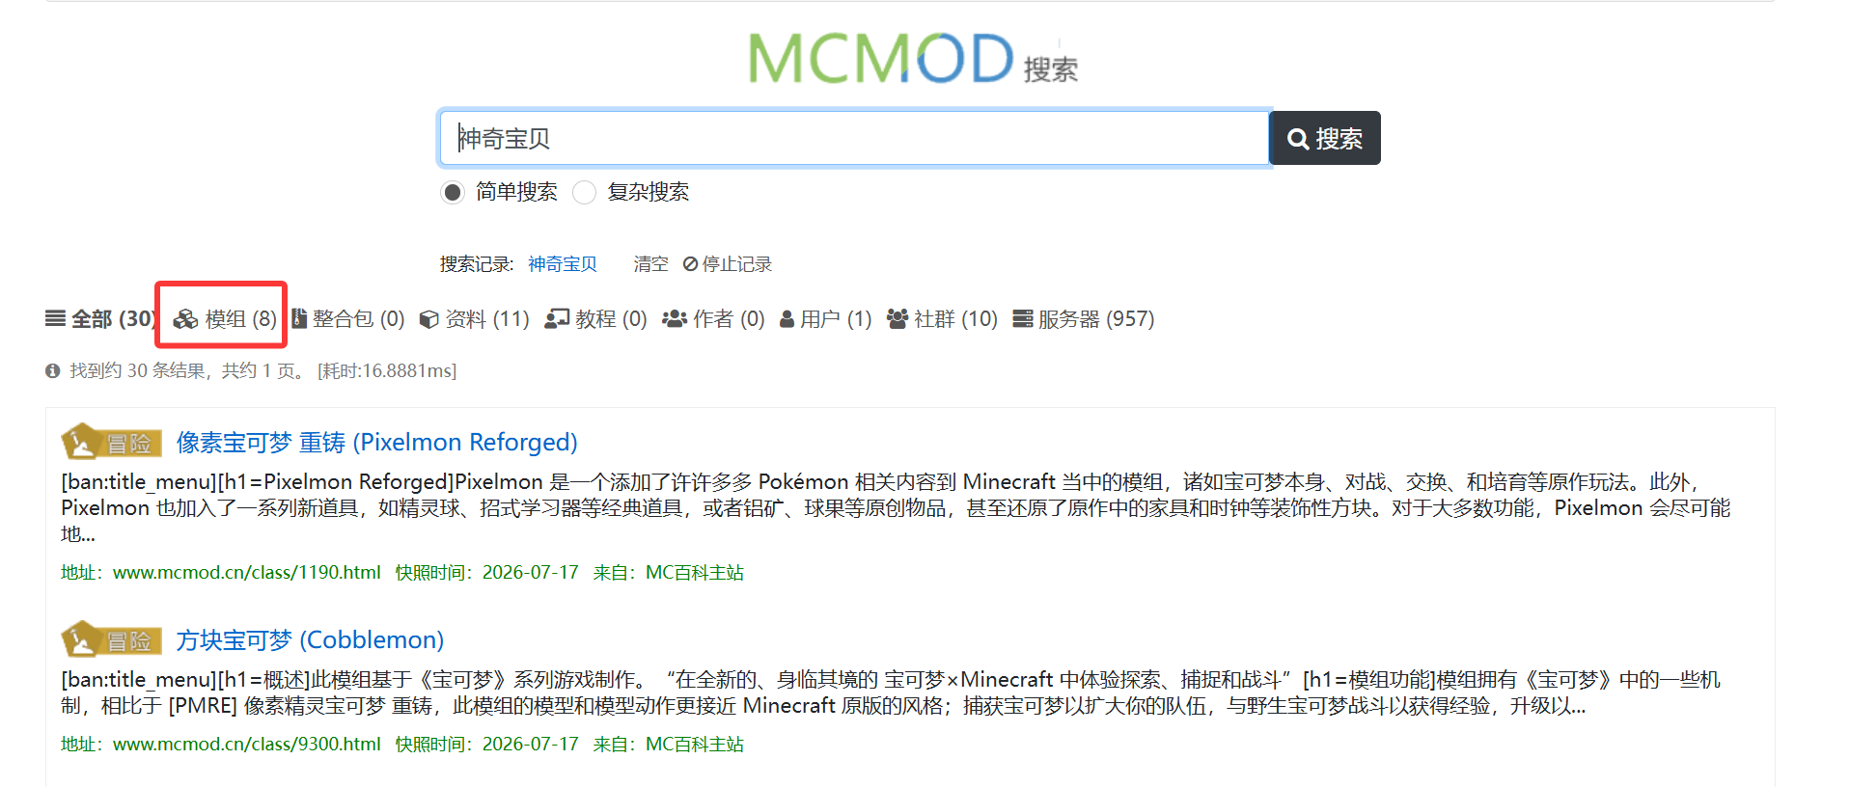This screenshot has width=1850, height=787.
Task: Click the www.mcmod.cn/class/9300.html address
Action: [247, 745]
